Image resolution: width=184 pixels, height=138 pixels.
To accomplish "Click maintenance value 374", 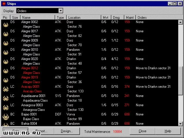I will coord(127,87).
